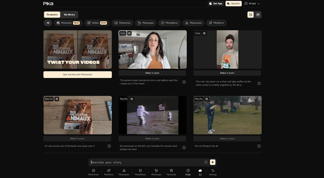Open the 5 sec duration selector
324x178 pixels.
(x=188, y=172)
